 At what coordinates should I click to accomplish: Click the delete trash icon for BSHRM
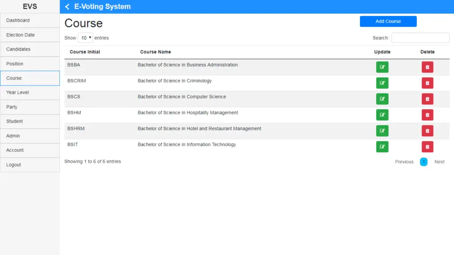(x=427, y=131)
